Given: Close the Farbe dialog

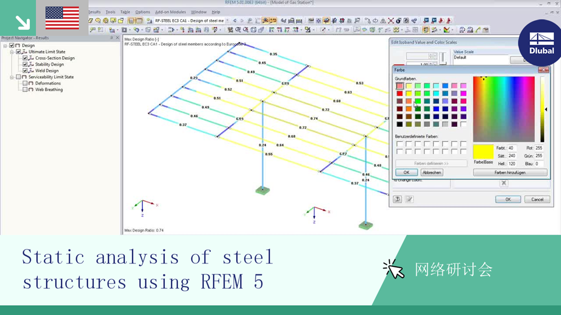Looking at the screenshot, I should point(543,70).
